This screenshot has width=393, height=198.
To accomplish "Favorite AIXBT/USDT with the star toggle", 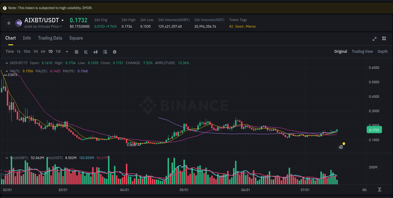I will (x=9, y=23).
